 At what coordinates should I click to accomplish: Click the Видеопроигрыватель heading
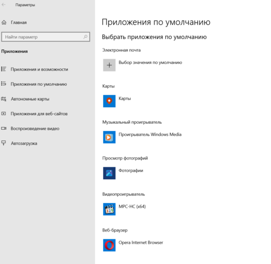tap(123, 194)
